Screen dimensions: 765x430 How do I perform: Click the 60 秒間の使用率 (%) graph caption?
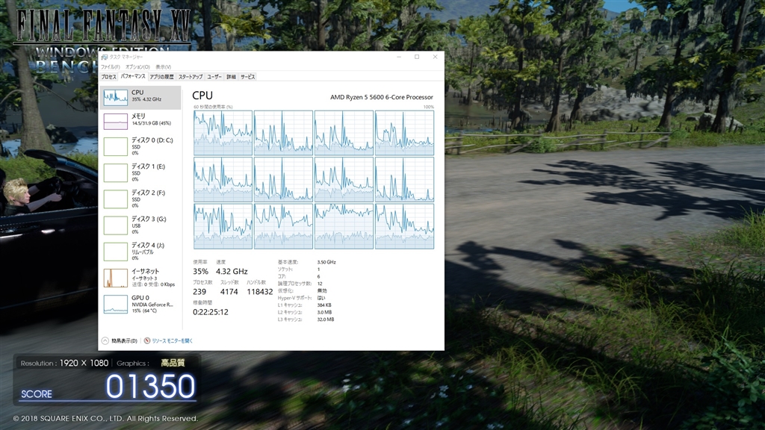pyautogui.click(x=213, y=107)
